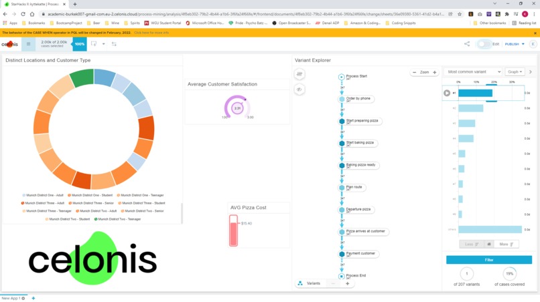This screenshot has height=302, width=540.
Task: Click the browser home icon
Action: [32, 14]
